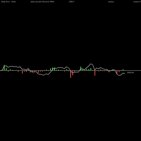Click the '(2day smooth) Charts for SBAC' text
This screenshot has height=141, width=141.
click(x=42, y=2)
